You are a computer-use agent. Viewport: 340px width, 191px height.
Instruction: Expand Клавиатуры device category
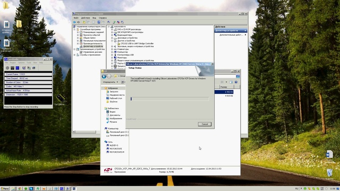click(112, 49)
